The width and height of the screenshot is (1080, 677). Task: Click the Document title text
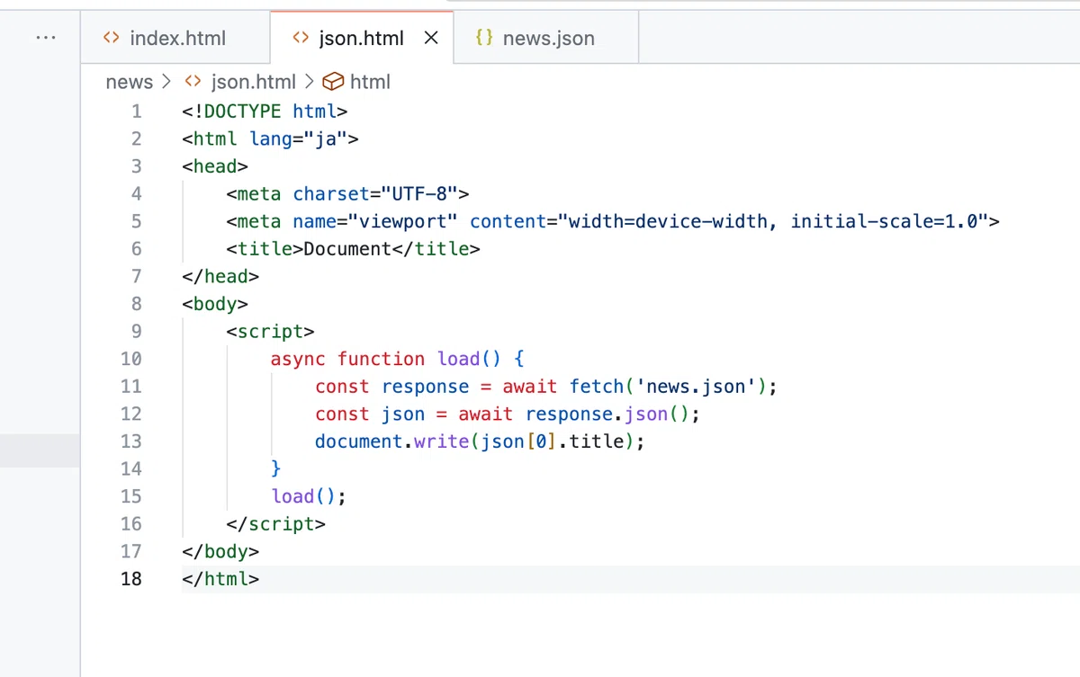coord(347,249)
